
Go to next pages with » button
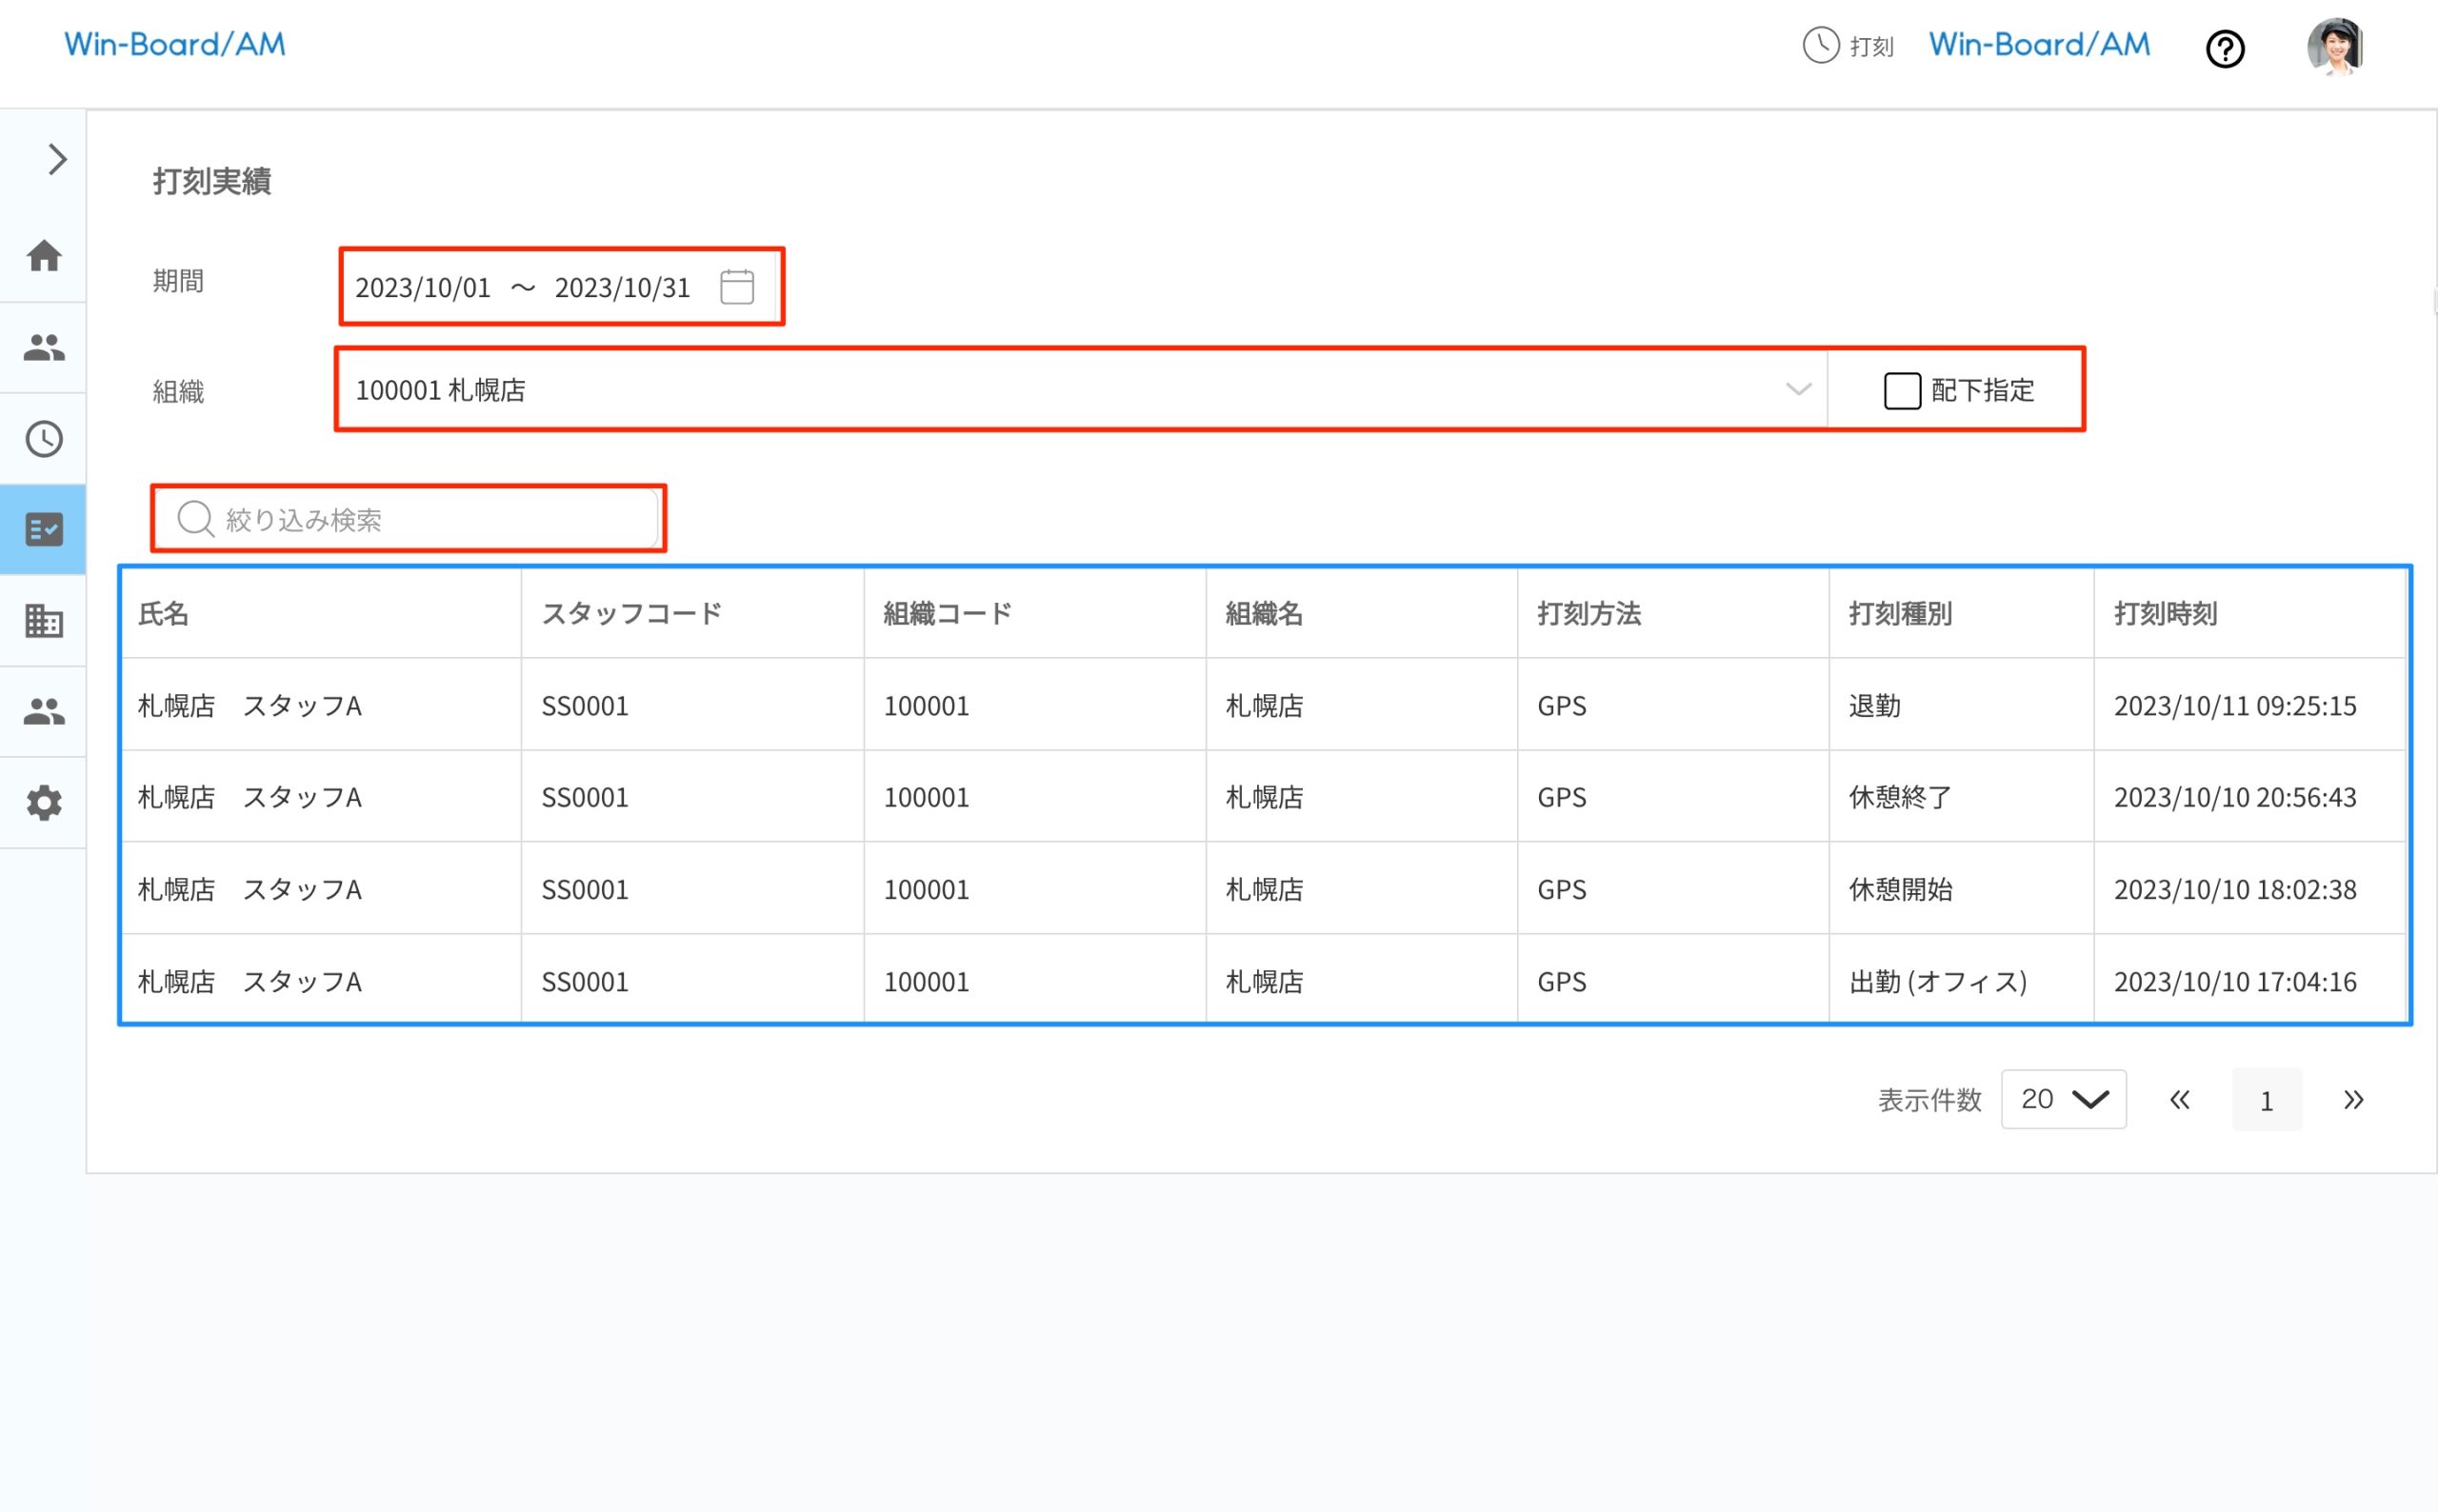click(2353, 1100)
